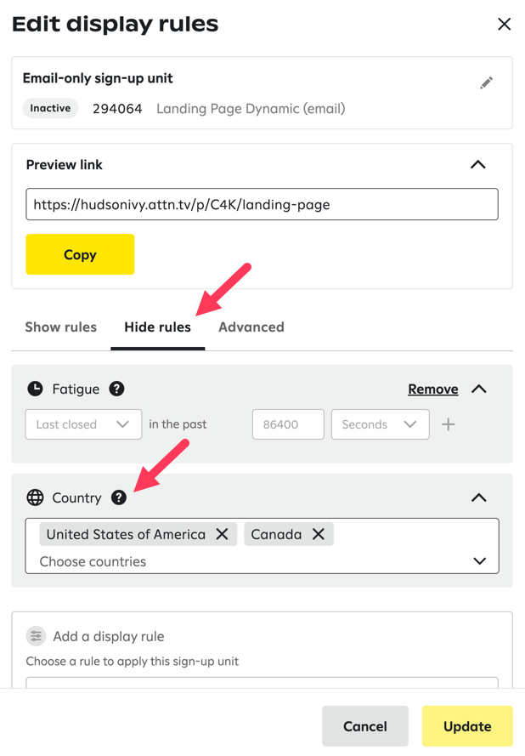Click the plus icon in Fatigue row
Viewport: 525px width, 756px height.
[x=449, y=424]
